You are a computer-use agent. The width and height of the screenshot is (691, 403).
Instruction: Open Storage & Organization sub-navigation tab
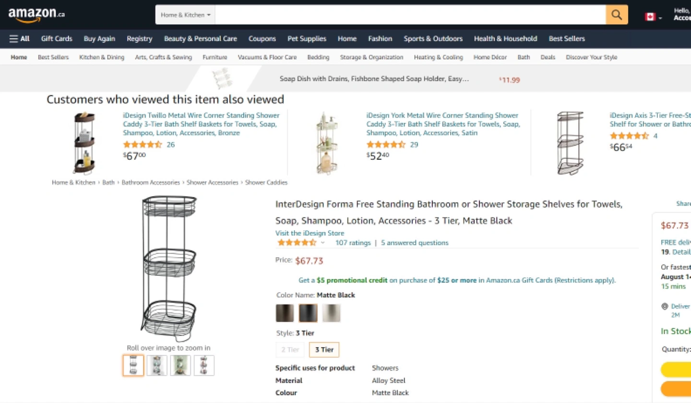(x=371, y=57)
